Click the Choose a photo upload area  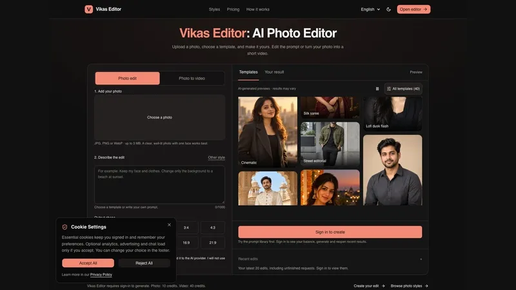159,117
